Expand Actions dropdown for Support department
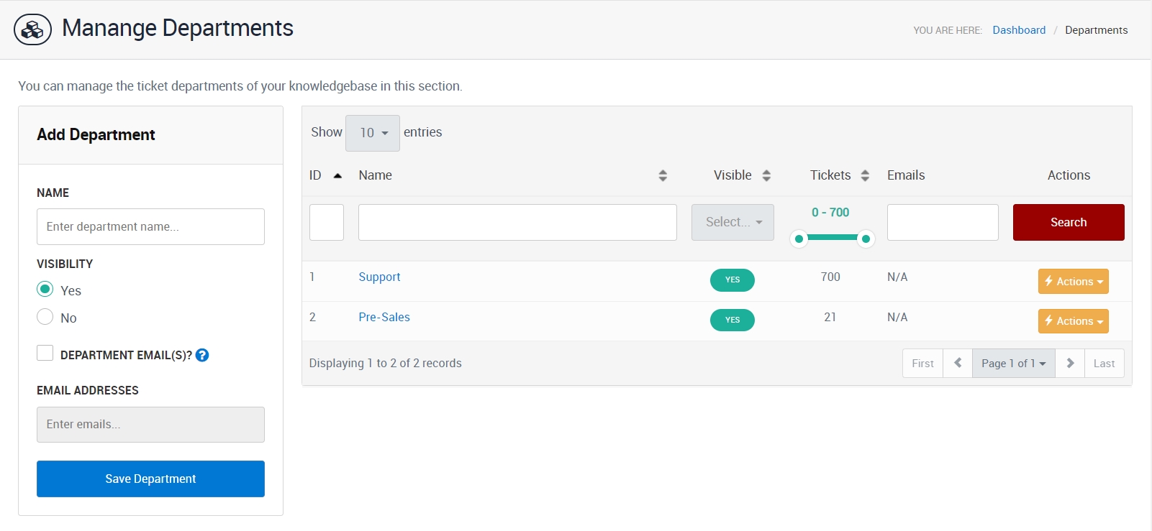 tap(1073, 282)
